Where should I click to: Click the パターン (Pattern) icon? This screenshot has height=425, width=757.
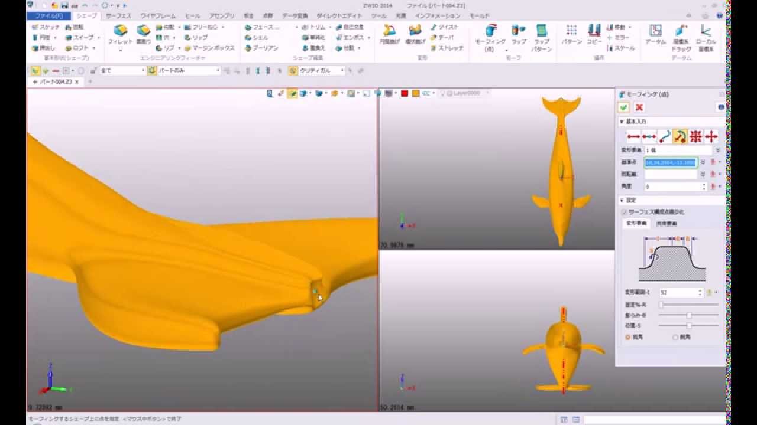point(571,34)
